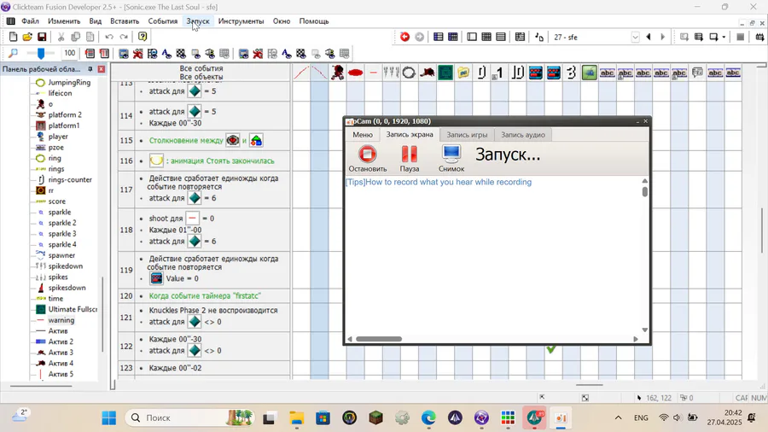
Task: Open a file via yellow folder toolbar icon
Action: coord(27,37)
